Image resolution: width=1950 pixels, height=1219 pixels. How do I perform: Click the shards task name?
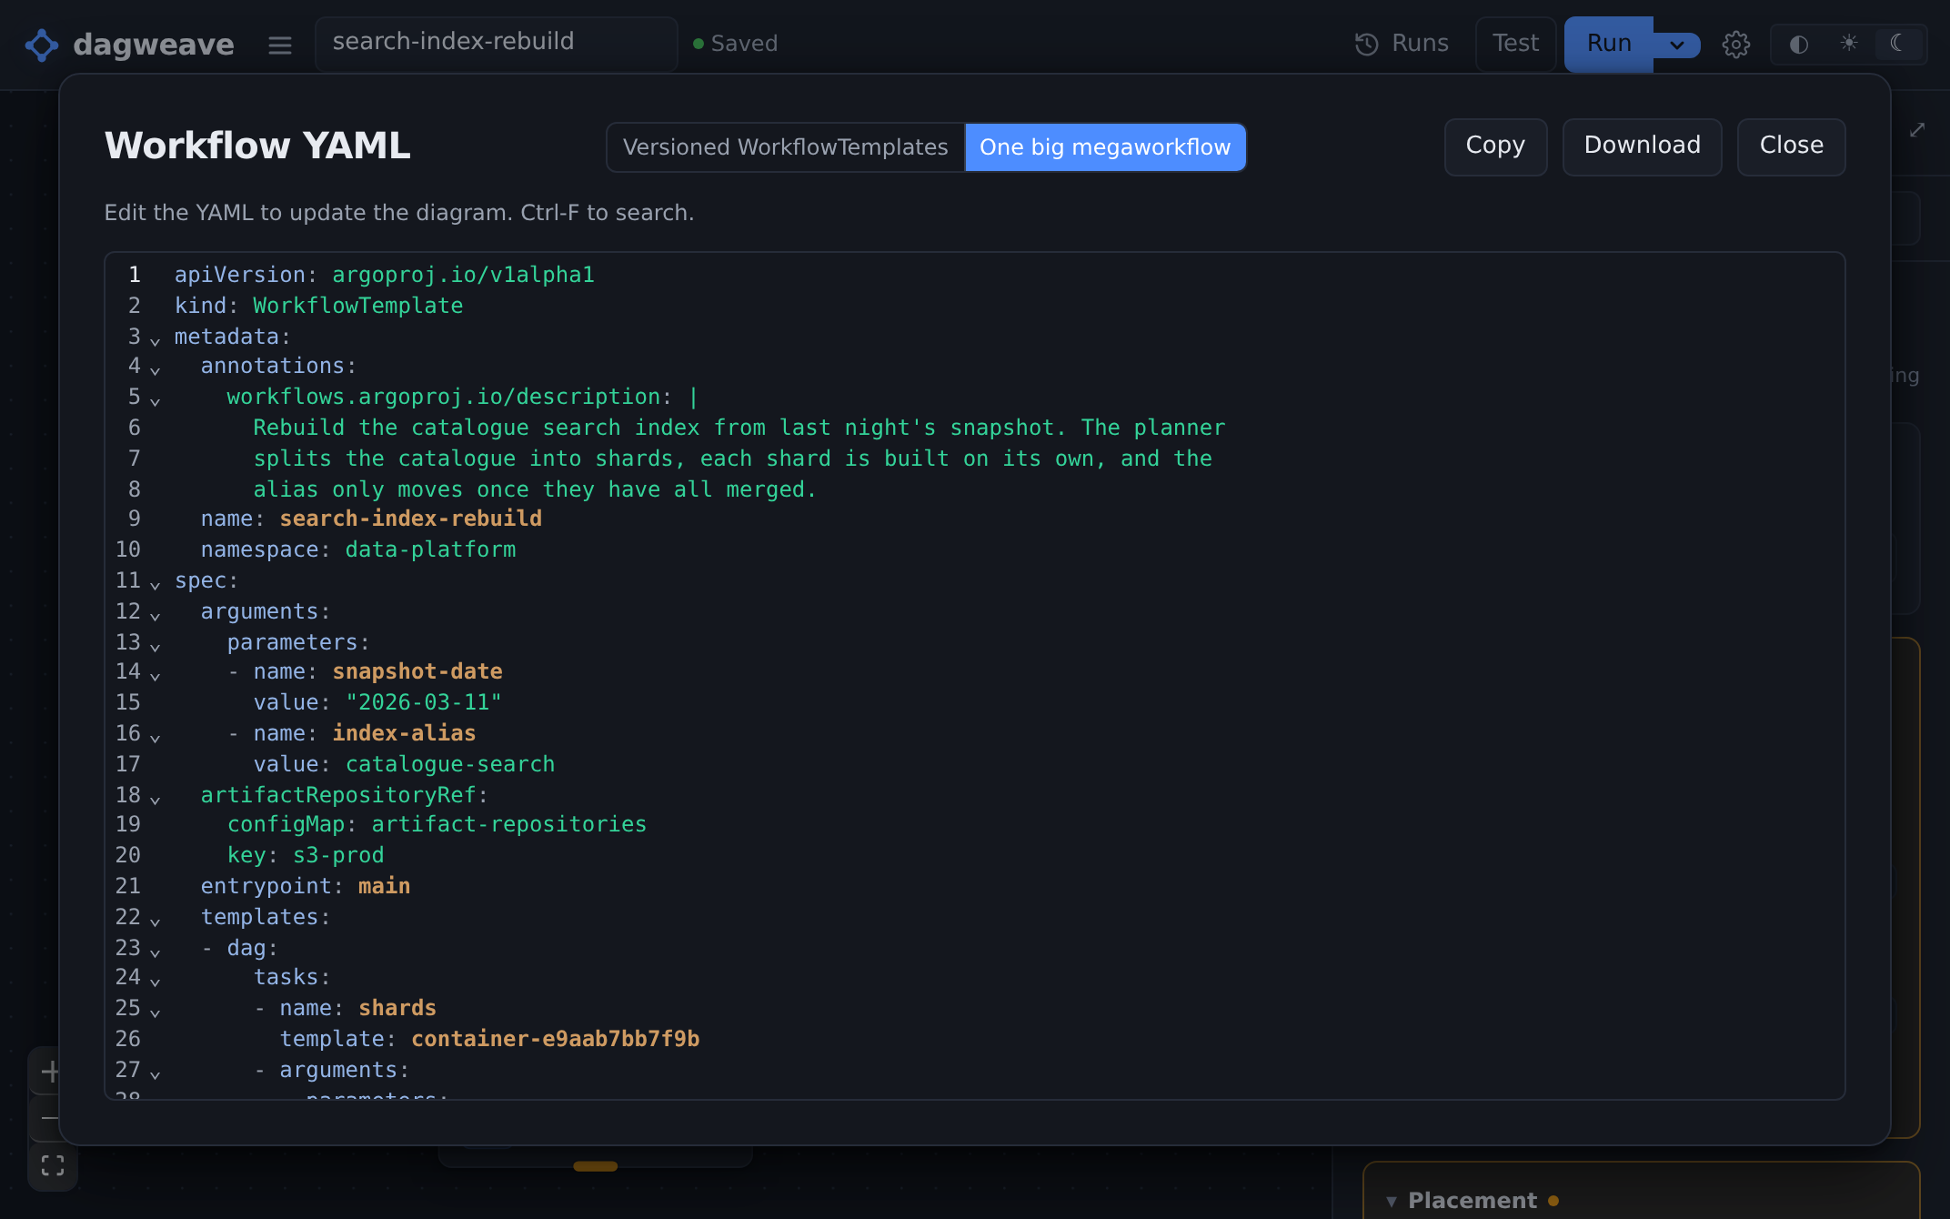pyautogui.click(x=397, y=1008)
